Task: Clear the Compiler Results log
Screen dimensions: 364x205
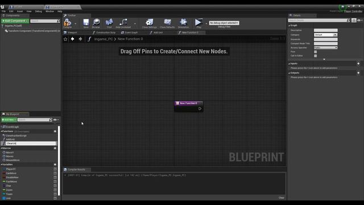Action: coord(282,198)
